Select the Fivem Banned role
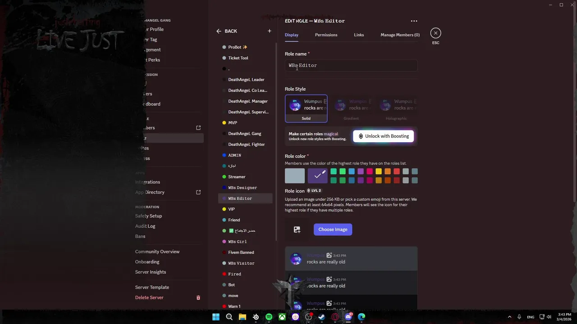The image size is (577, 324). click(x=245, y=252)
